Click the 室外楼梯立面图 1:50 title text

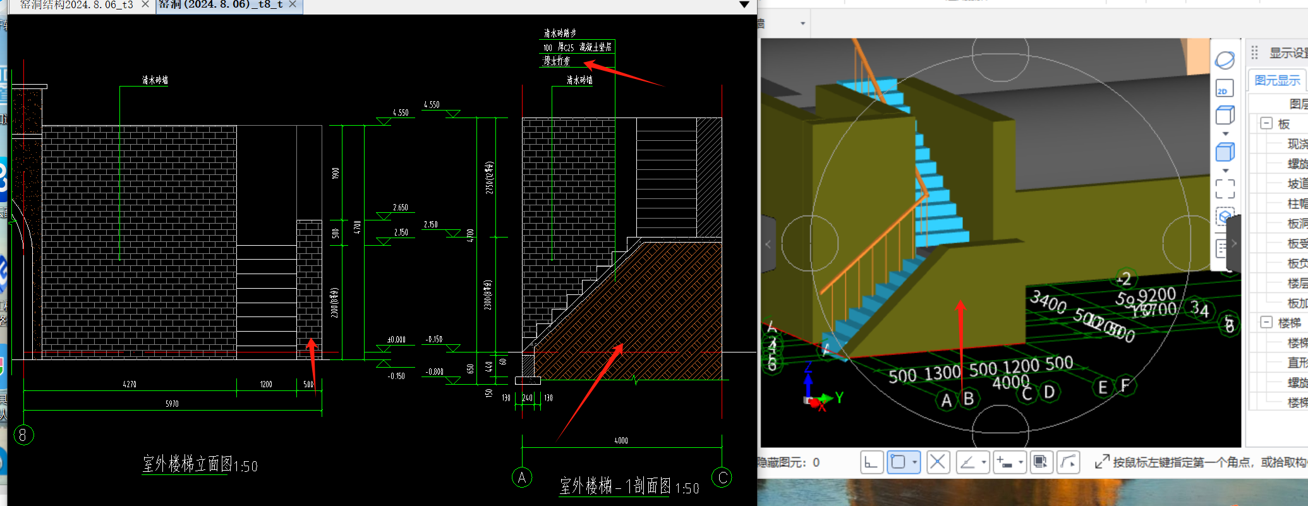[x=200, y=465]
